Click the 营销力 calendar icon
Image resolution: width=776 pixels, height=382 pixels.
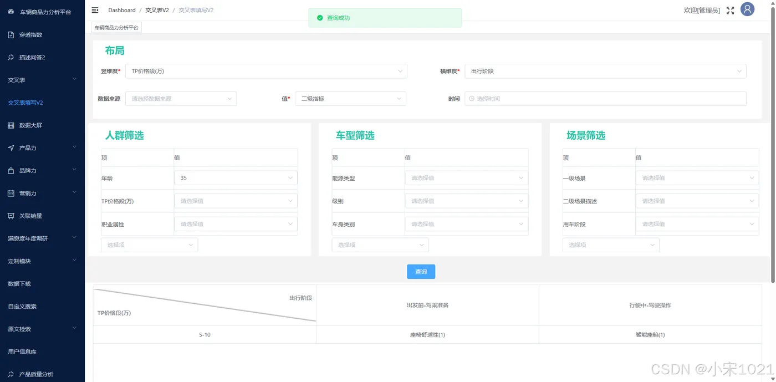(11, 193)
